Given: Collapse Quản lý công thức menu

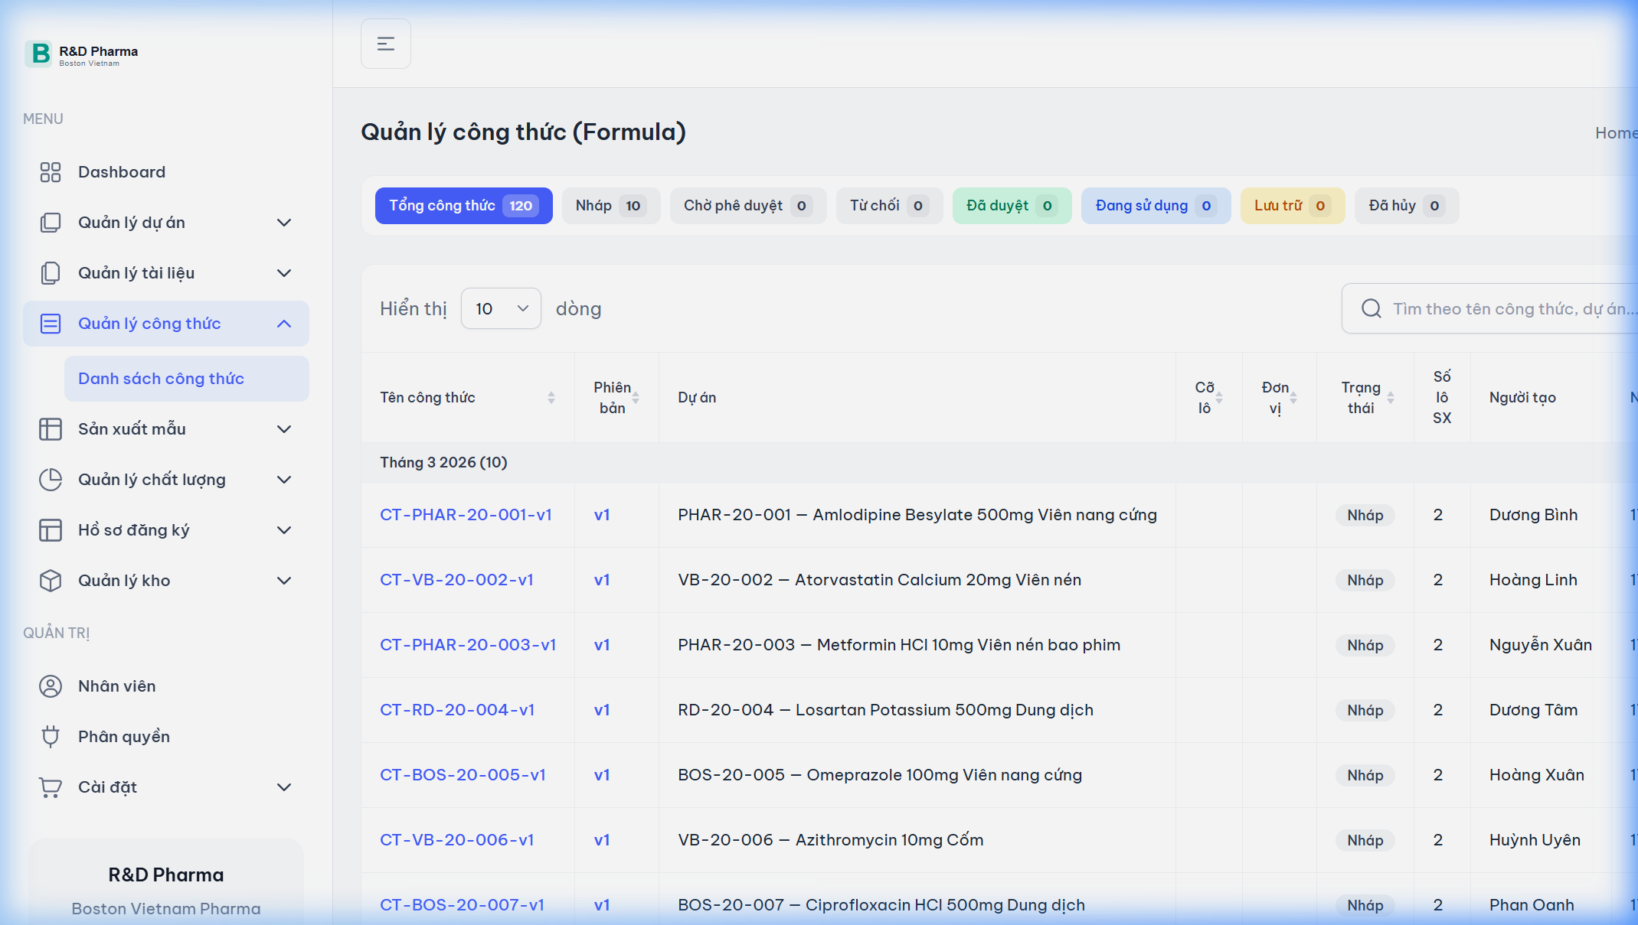Looking at the screenshot, I should click(284, 324).
